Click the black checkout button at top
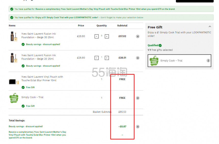 pyautogui.click(x=195, y=1)
